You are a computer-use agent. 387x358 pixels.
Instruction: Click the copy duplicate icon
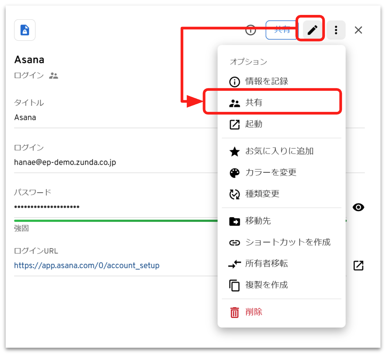click(x=234, y=285)
